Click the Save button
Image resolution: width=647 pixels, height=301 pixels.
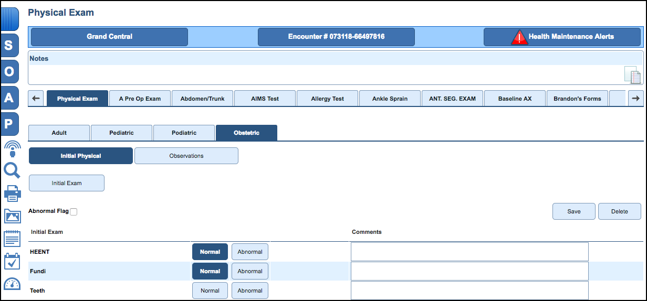point(573,211)
